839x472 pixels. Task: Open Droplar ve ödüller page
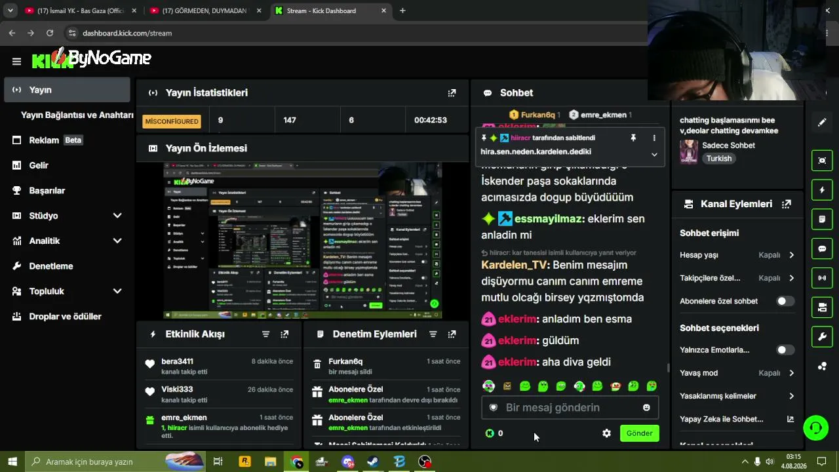coord(67,317)
